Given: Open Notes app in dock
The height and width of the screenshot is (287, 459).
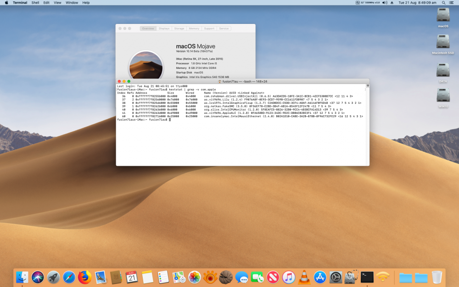Looking at the screenshot, I should click(x=147, y=277).
